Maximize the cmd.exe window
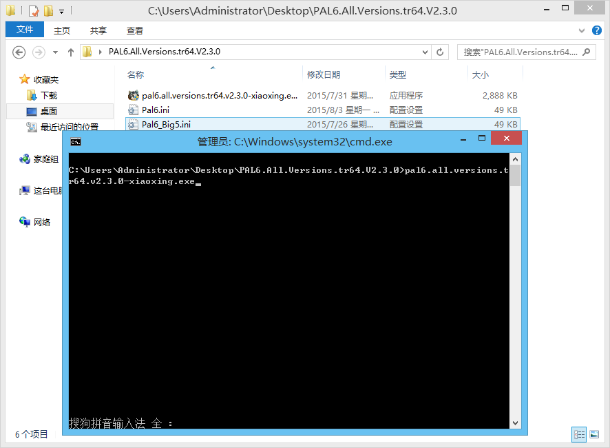Viewport: 610px width, 448px height. tap(482, 139)
